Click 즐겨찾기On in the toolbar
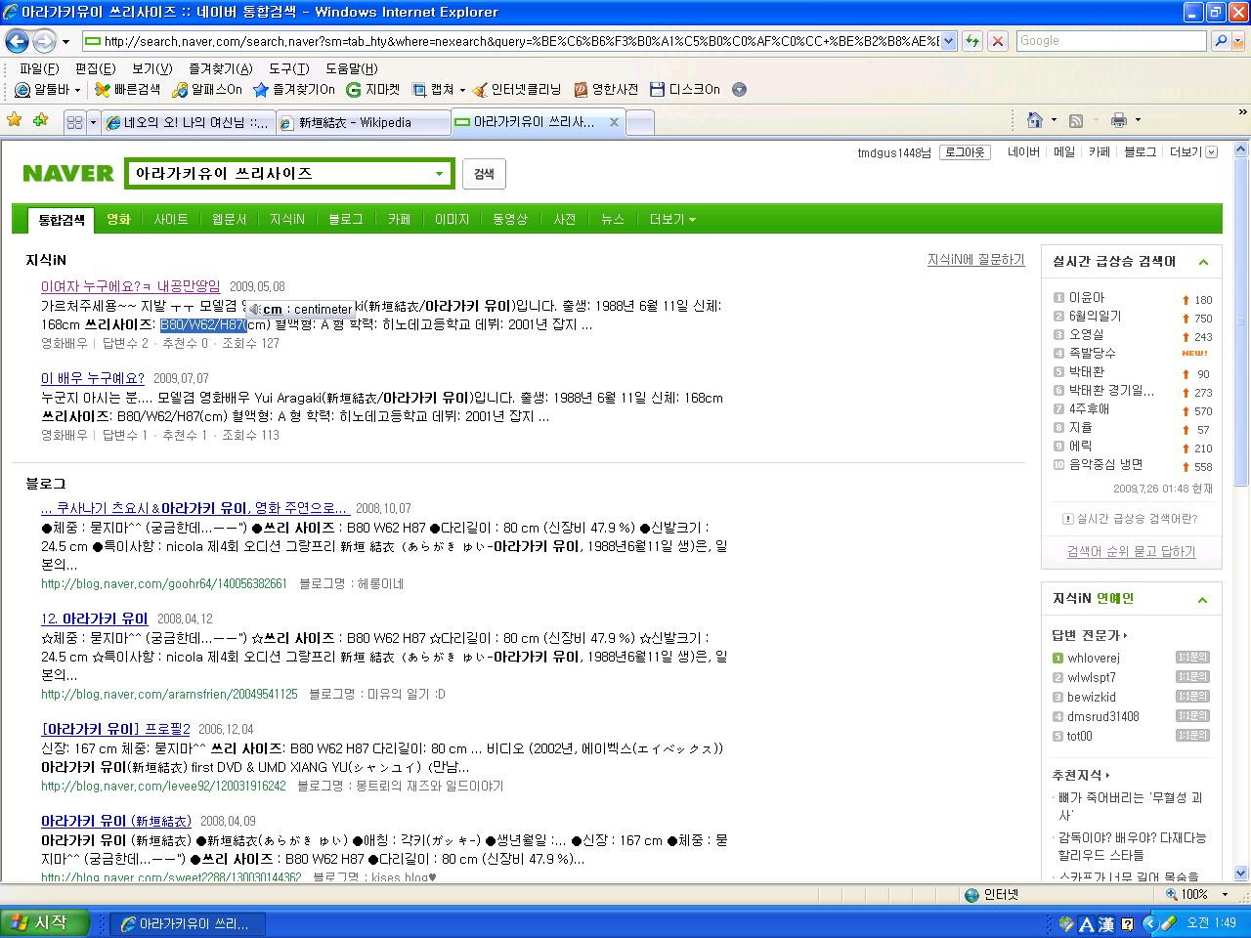 pyautogui.click(x=294, y=89)
